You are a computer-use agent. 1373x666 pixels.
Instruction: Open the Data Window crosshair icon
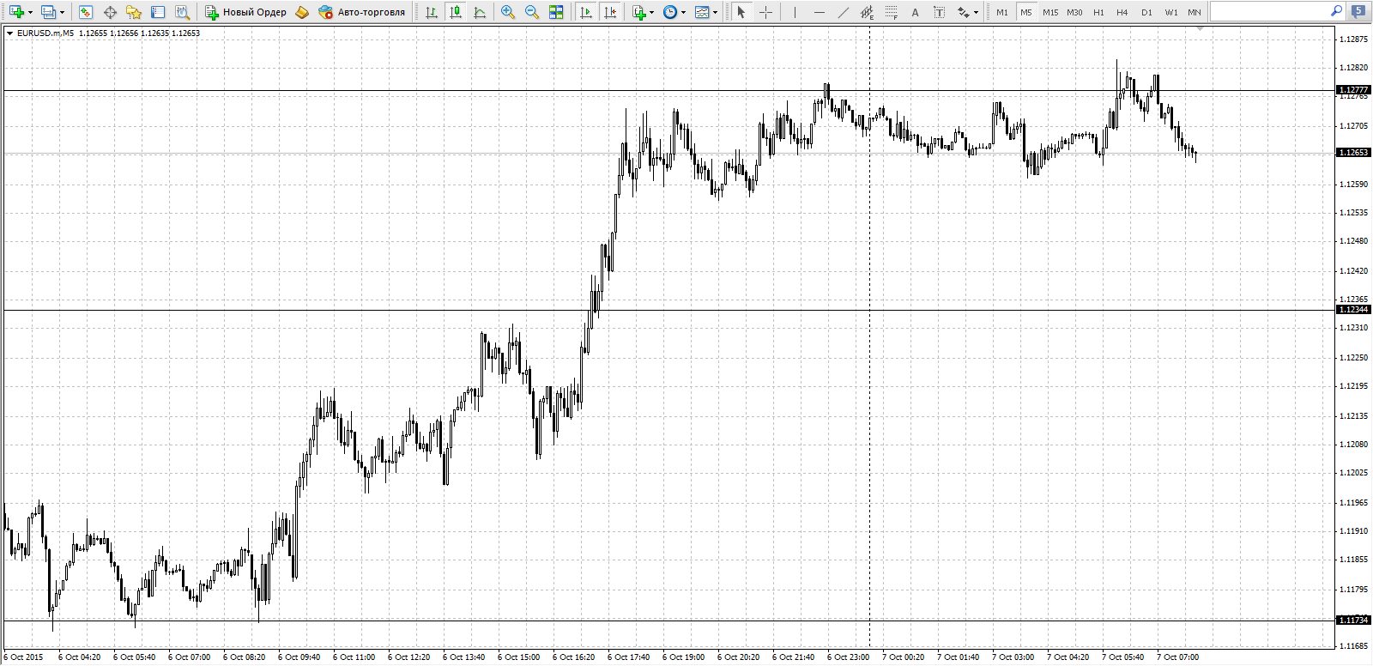click(110, 12)
